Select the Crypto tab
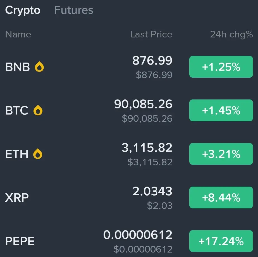The width and height of the screenshot is (258, 257). click(x=23, y=11)
